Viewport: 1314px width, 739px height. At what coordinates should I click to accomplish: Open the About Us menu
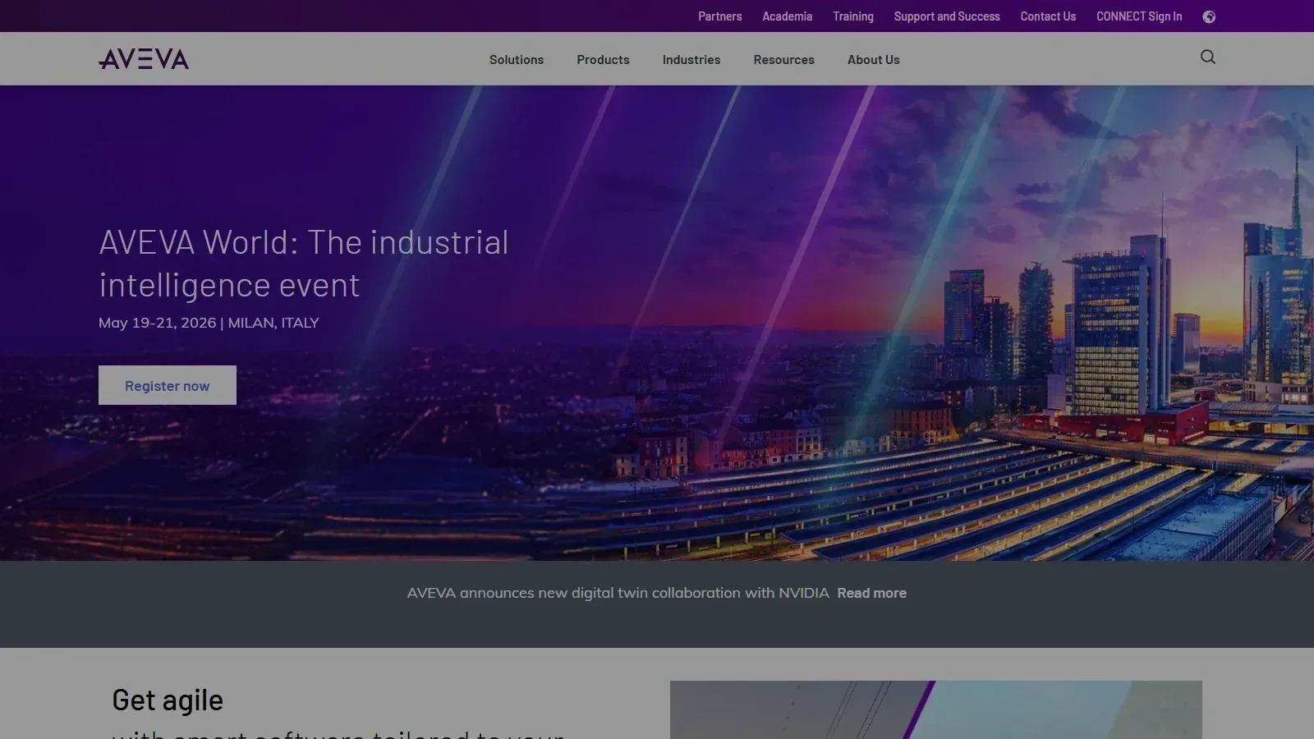click(x=874, y=59)
